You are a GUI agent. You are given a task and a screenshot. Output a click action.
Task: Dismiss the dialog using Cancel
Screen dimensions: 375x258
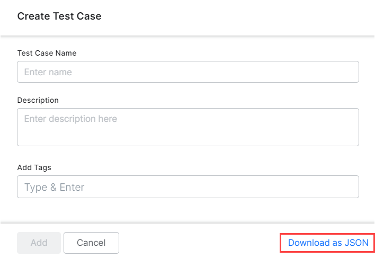(91, 243)
